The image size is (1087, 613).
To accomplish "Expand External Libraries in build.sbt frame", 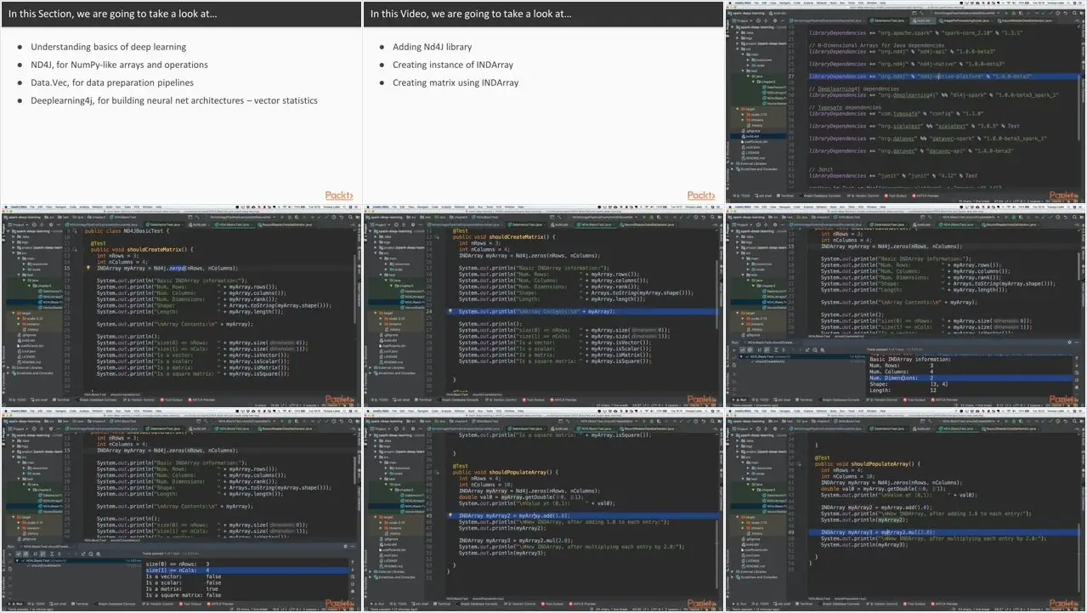I will 733,164.
